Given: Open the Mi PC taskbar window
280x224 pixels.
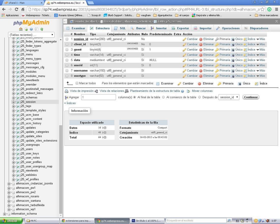Looking at the screenshot, I should (42, 221).
